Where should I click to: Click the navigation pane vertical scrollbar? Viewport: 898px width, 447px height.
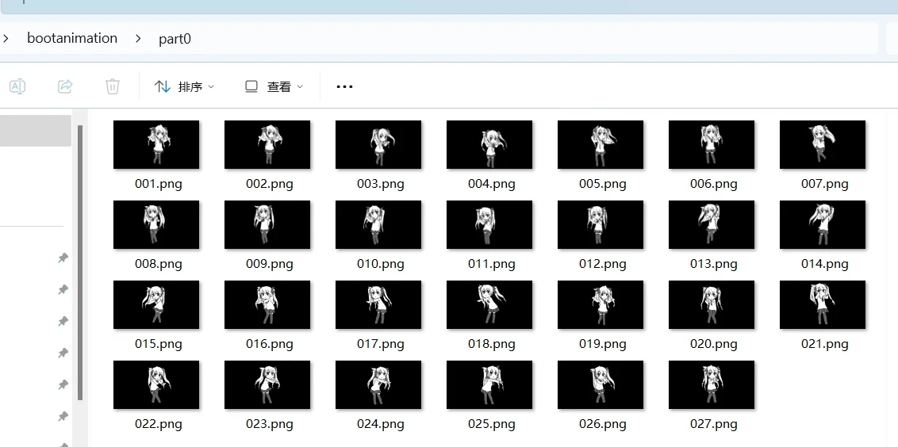tap(80, 262)
